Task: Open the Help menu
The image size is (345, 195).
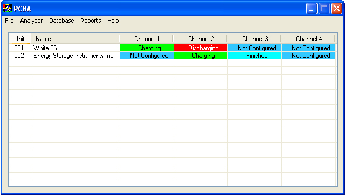Action: [113, 21]
